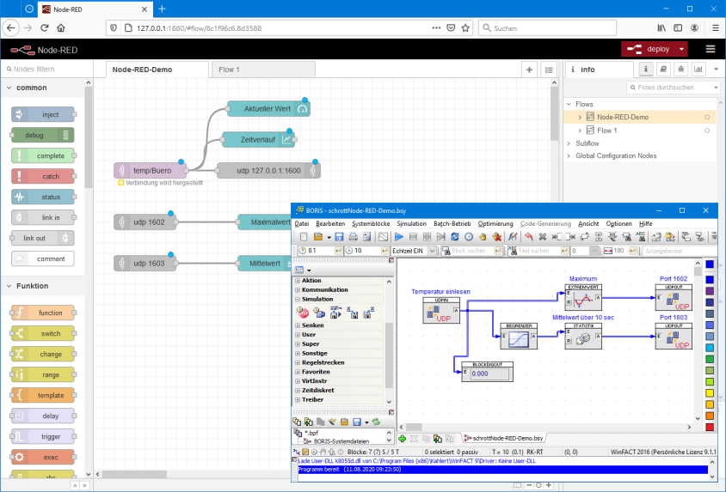This screenshot has width=726, height=492.
Task: Click the clock icon in BORIS toolbar
Action: click(469, 237)
